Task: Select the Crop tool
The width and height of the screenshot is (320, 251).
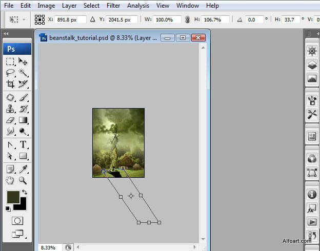Action: click(10, 84)
